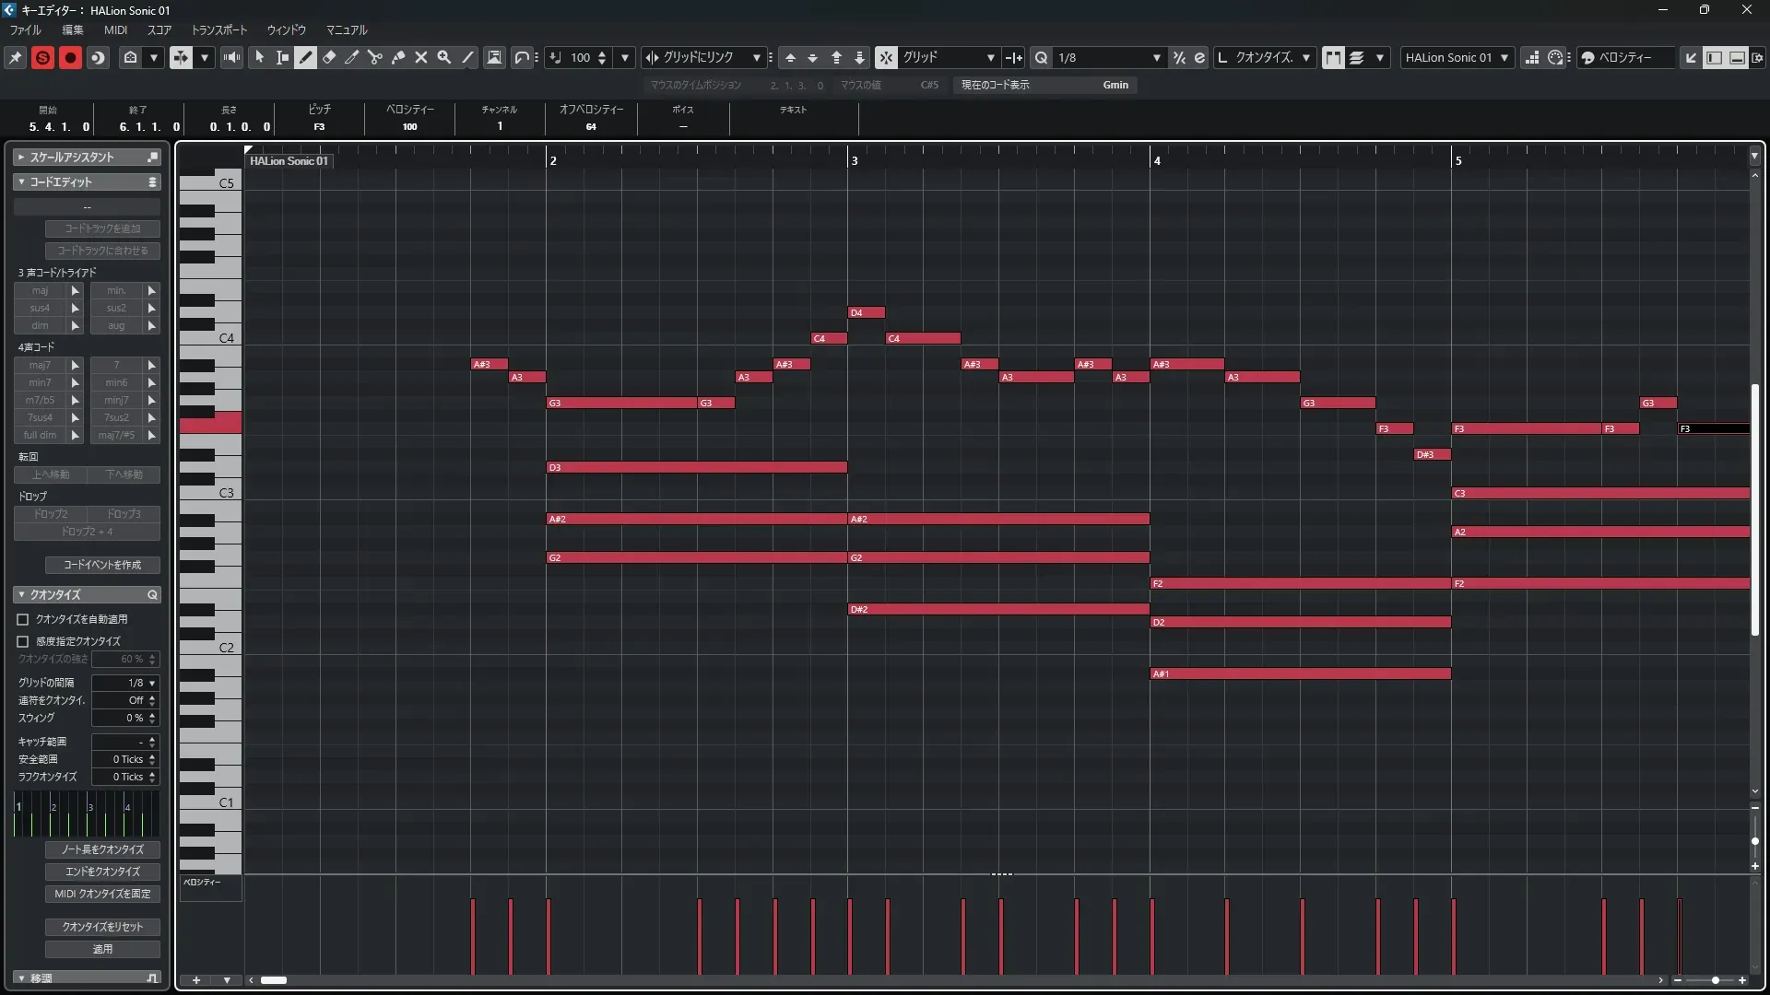Enable クオンタイズを自動適用 checkbox
The width and height of the screenshot is (1770, 995).
[23, 620]
